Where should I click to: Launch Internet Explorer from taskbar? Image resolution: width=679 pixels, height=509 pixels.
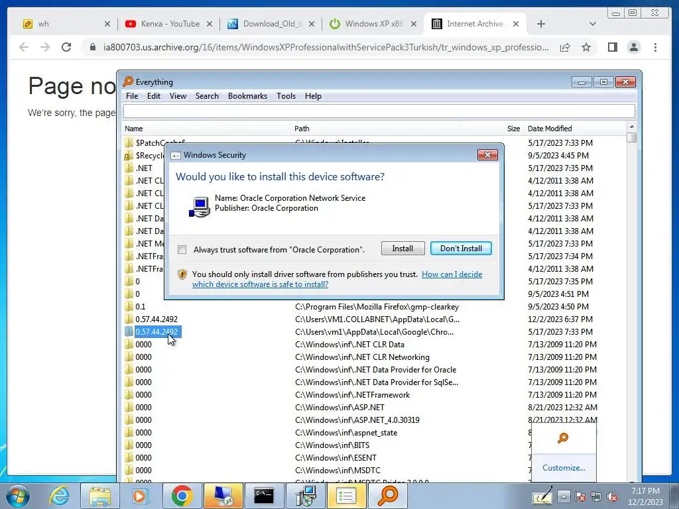point(59,496)
